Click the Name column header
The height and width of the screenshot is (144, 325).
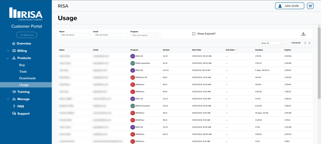pyautogui.click(x=62, y=50)
